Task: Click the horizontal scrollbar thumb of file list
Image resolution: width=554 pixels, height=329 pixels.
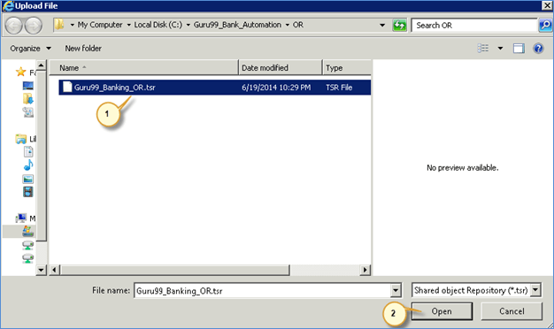Action: click(175, 270)
